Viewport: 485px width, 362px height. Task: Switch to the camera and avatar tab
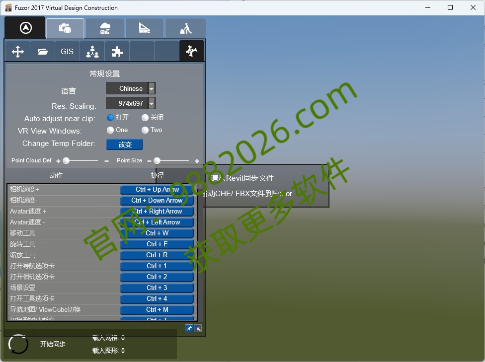click(65, 28)
